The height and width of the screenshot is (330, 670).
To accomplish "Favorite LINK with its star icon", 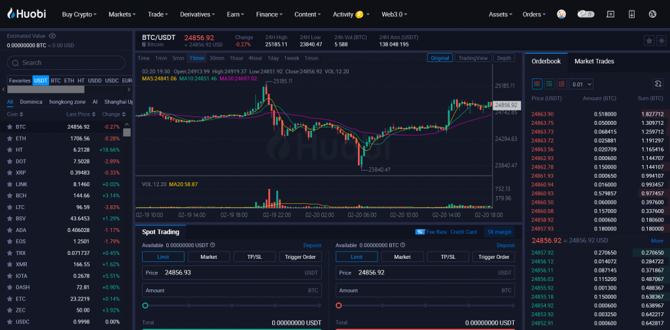I will 9,184.
